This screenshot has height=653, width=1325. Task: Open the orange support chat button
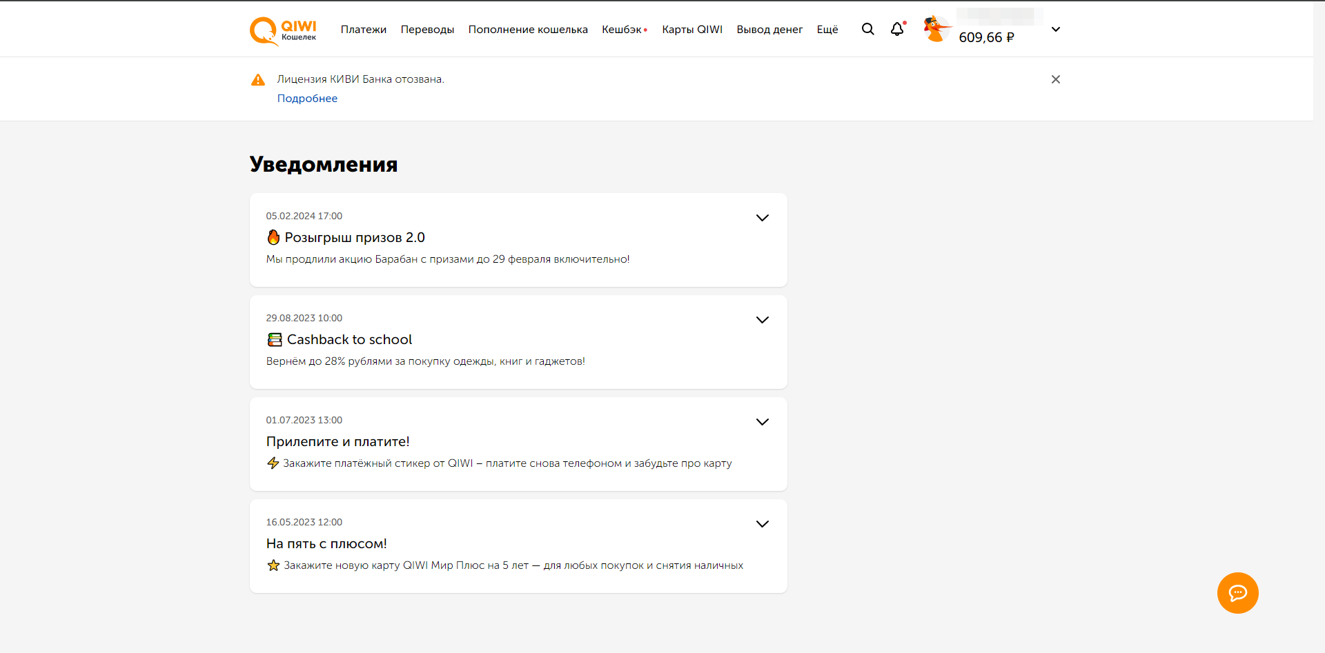click(x=1237, y=593)
